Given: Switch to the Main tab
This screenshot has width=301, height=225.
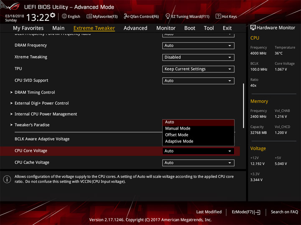Looking at the screenshot, I should (59, 28).
